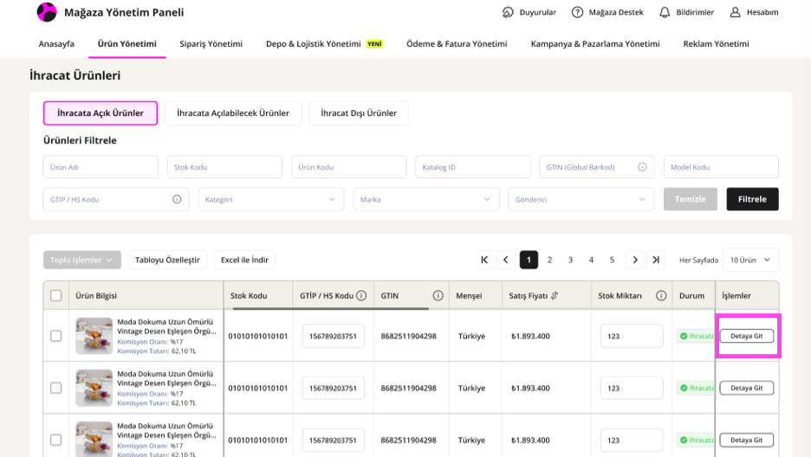811x457 pixels.
Task: Go to first page of the table
Action: coord(484,260)
